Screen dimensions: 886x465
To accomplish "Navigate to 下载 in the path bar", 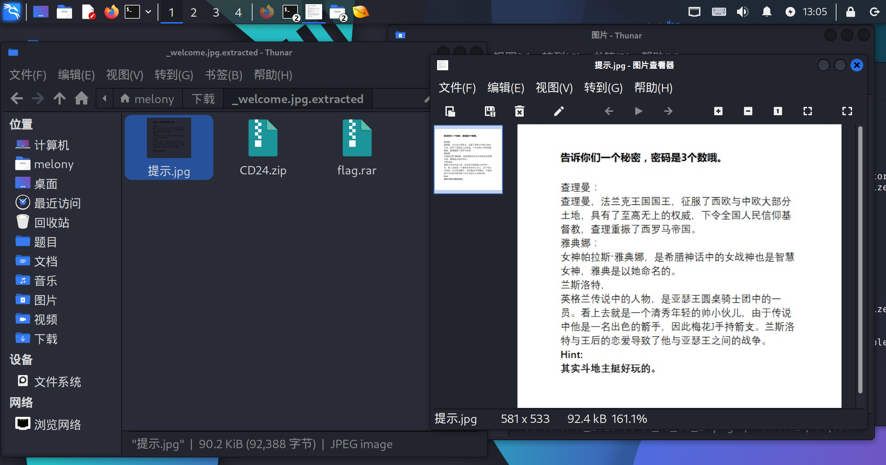I will pos(203,99).
